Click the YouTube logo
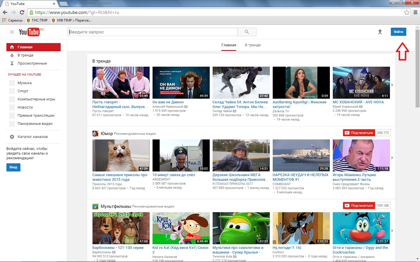The width and height of the screenshot is (420, 262). click(x=29, y=32)
